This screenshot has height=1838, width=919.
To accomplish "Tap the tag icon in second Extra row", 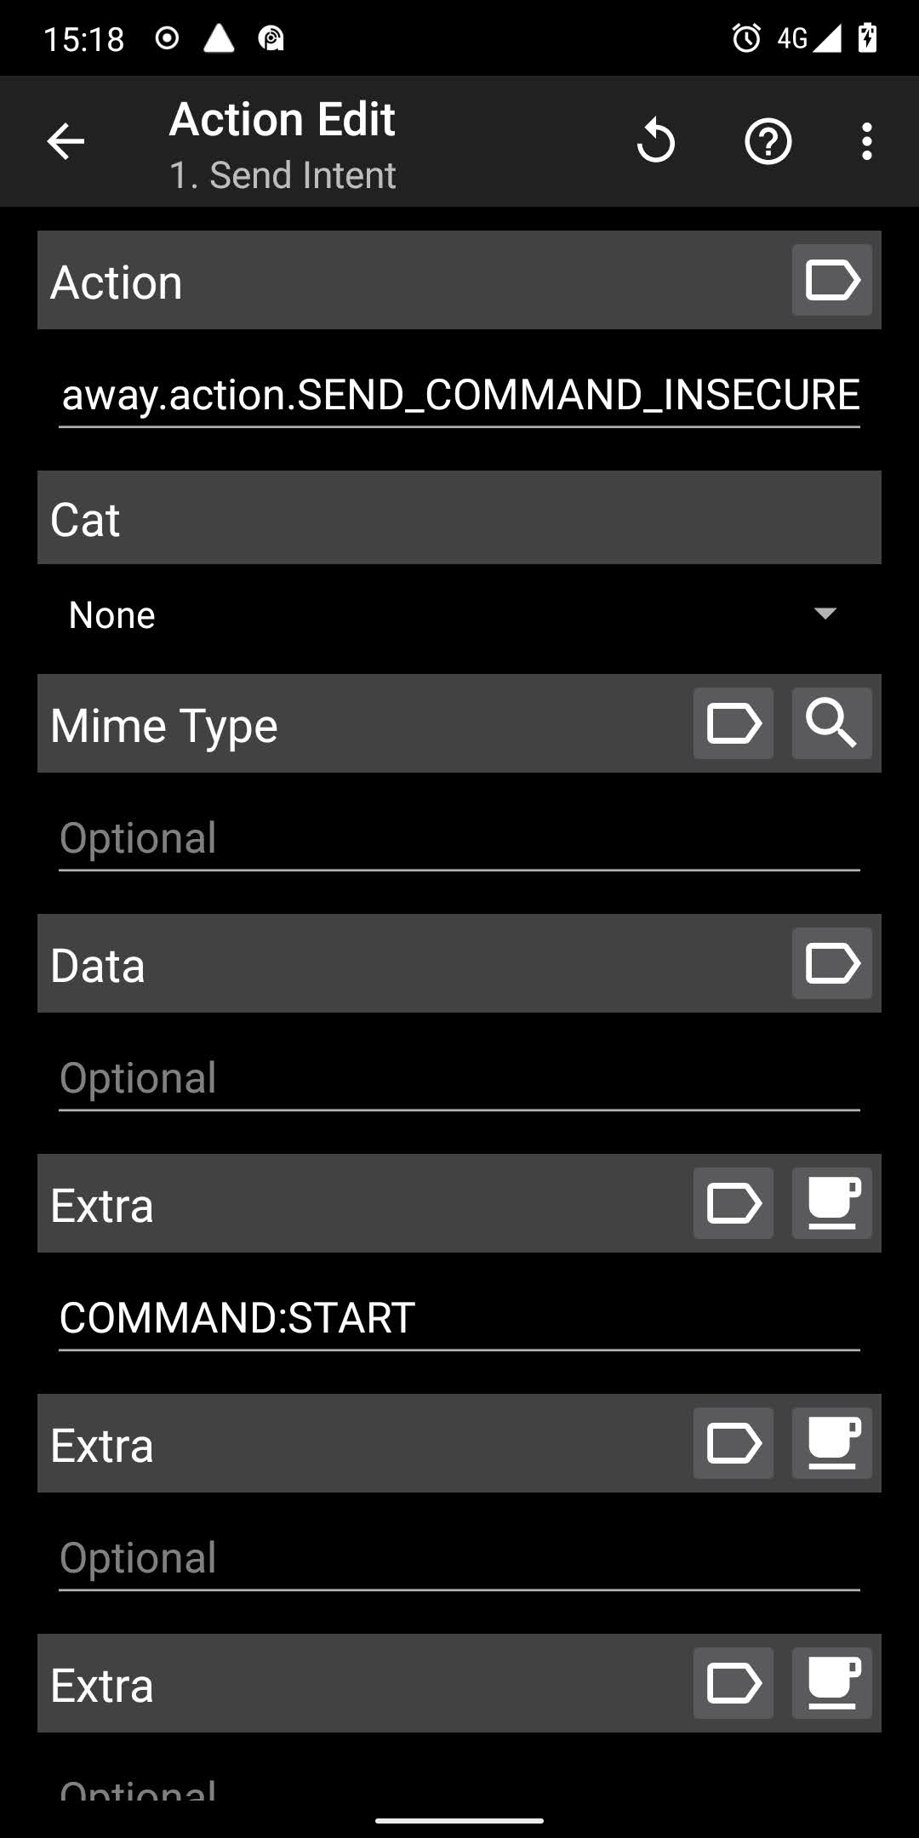I will pos(733,1444).
